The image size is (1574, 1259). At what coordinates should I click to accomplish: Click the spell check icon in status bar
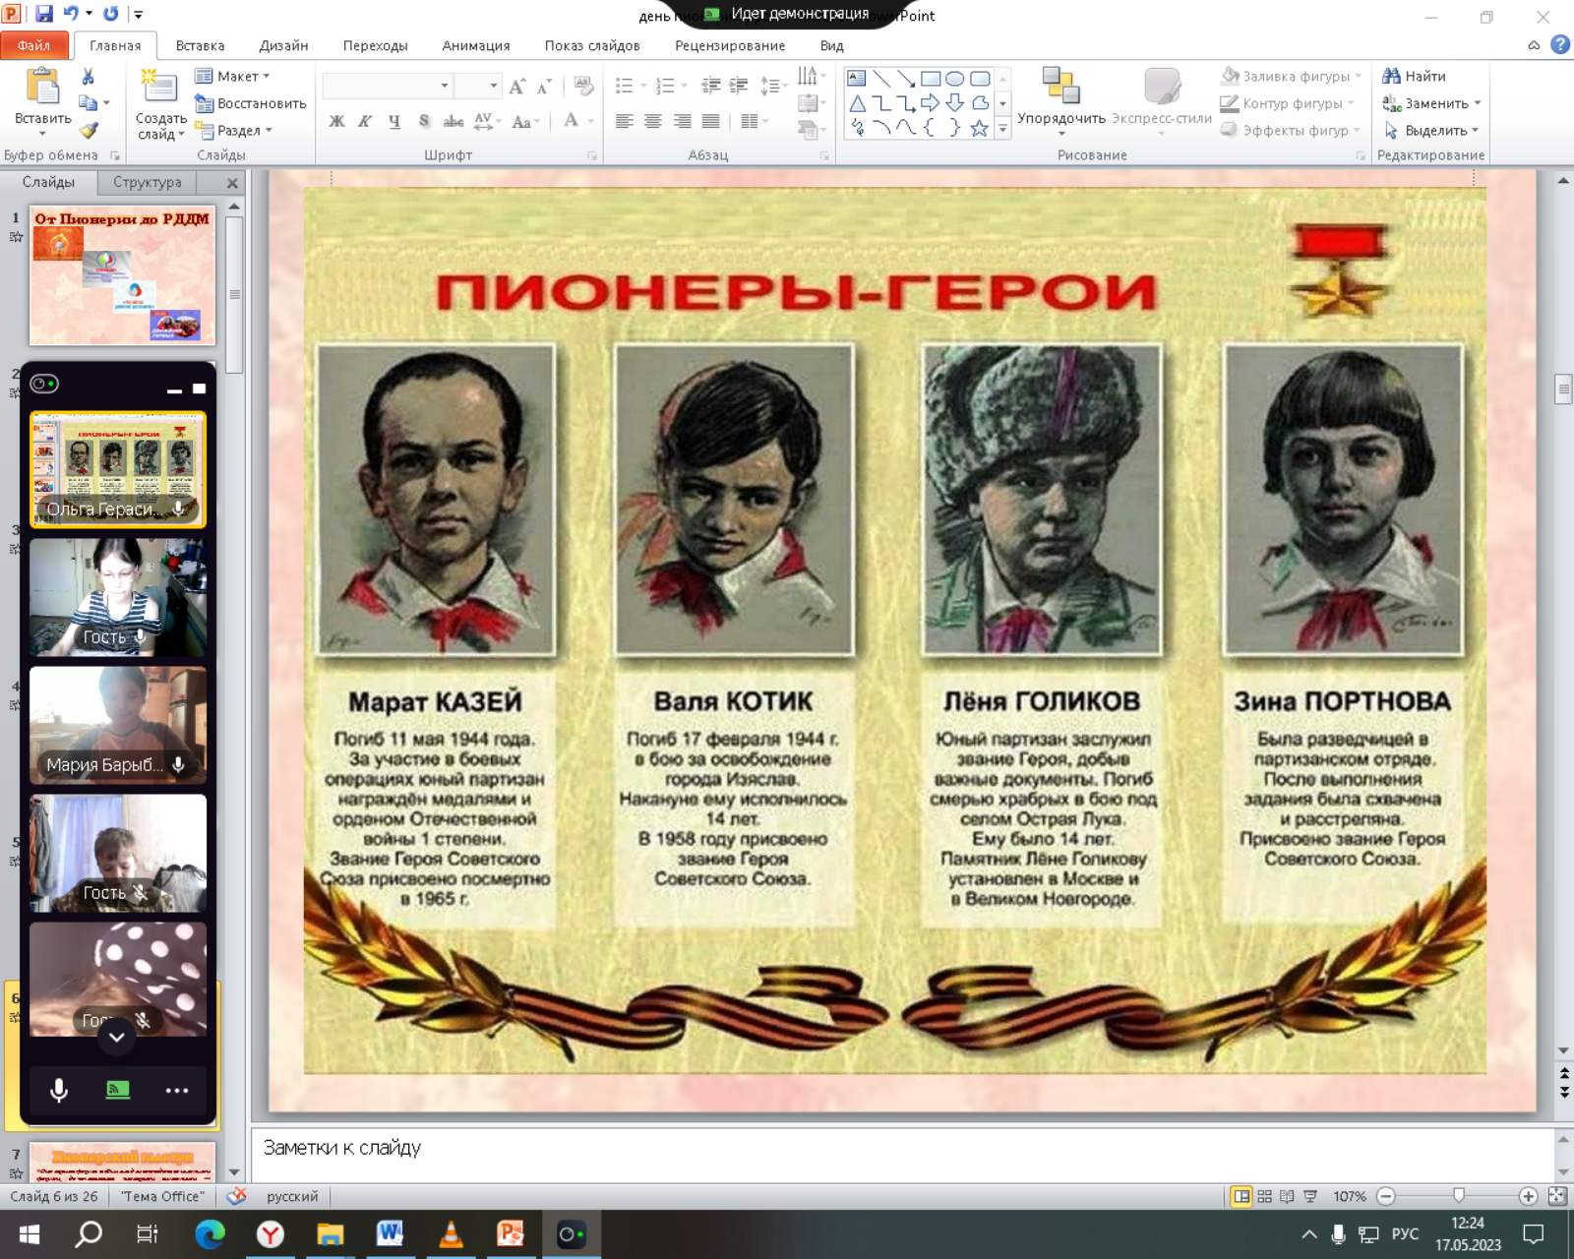point(236,1196)
